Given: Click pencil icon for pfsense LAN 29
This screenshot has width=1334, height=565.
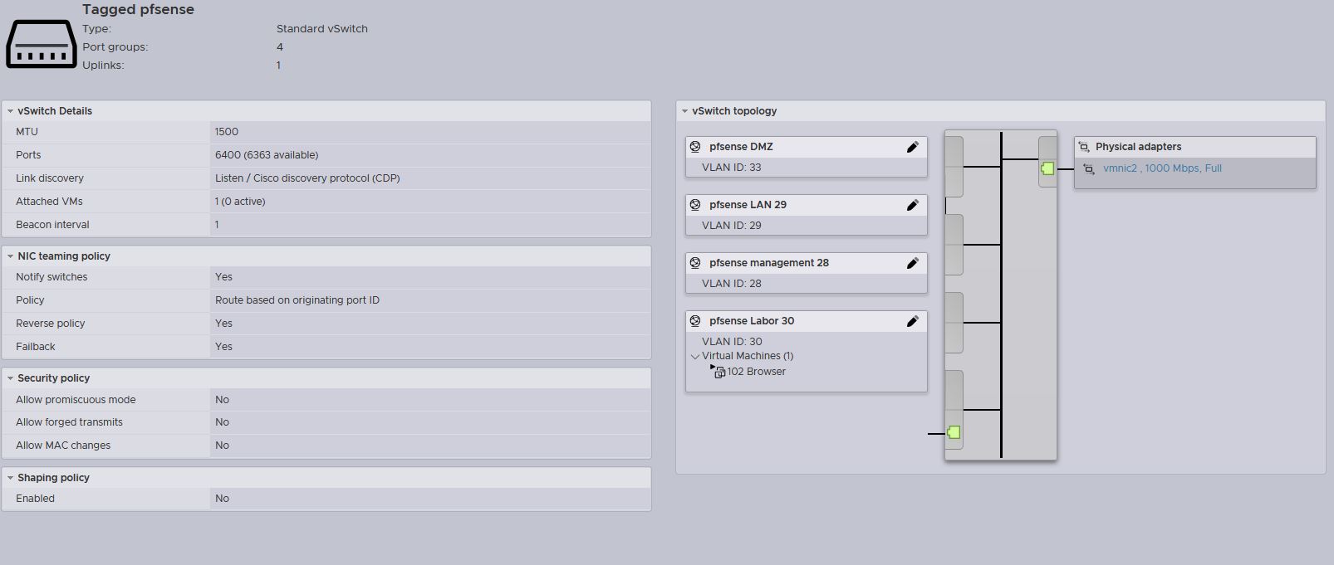Looking at the screenshot, I should coord(912,205).
